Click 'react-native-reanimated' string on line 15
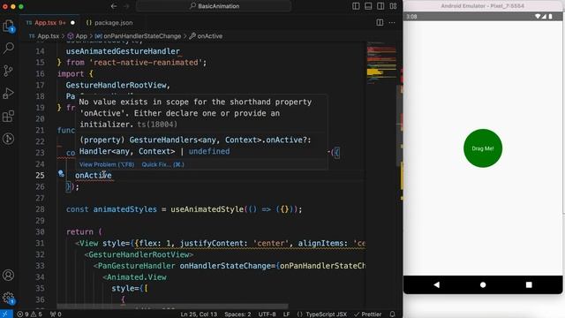 coord(146,63)
